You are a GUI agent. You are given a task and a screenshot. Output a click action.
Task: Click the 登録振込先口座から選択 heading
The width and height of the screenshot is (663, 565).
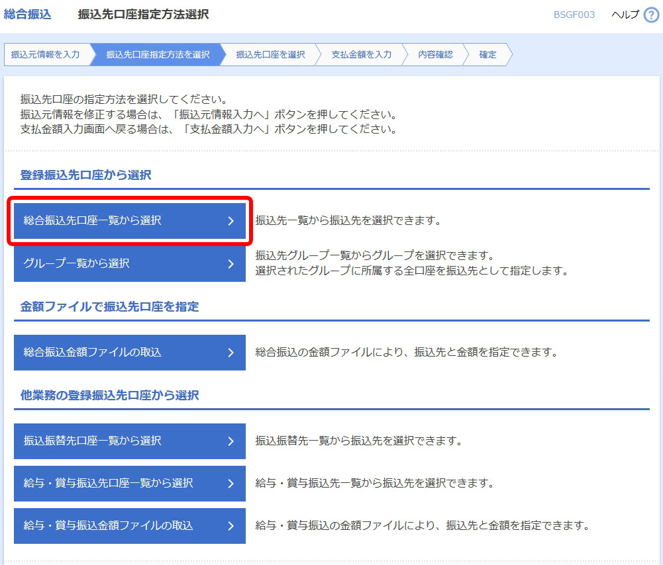pos(86,175)
